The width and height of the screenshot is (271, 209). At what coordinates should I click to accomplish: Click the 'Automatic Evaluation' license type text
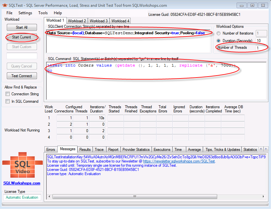pos(22,197)
